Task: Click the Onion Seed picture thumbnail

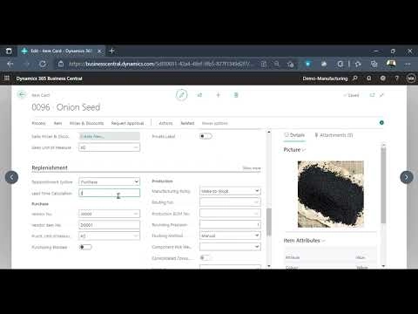Action: click(331, 194)
